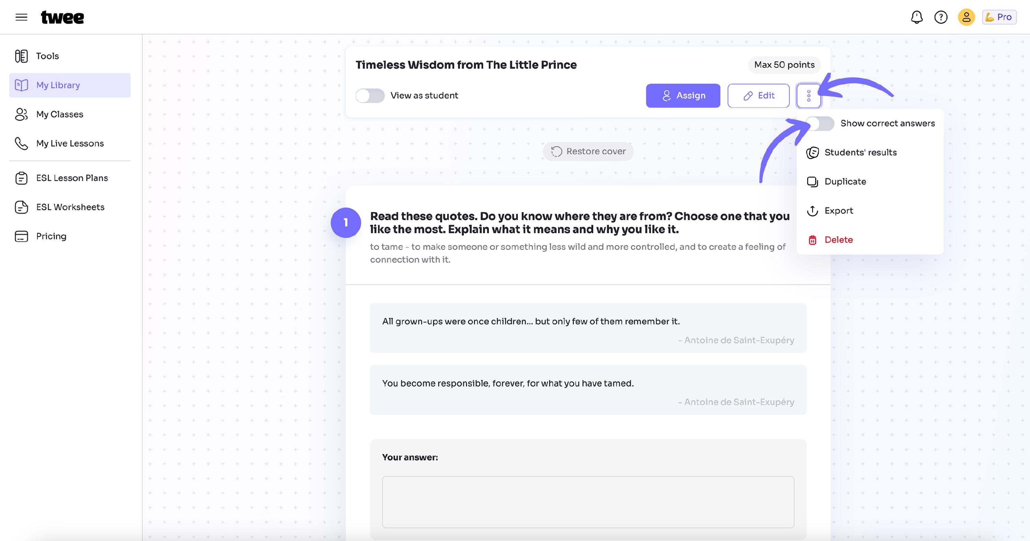This screenshot has width=1030, height=541.
Task: Click the My Library book icon
Action: tap(21, 85)
